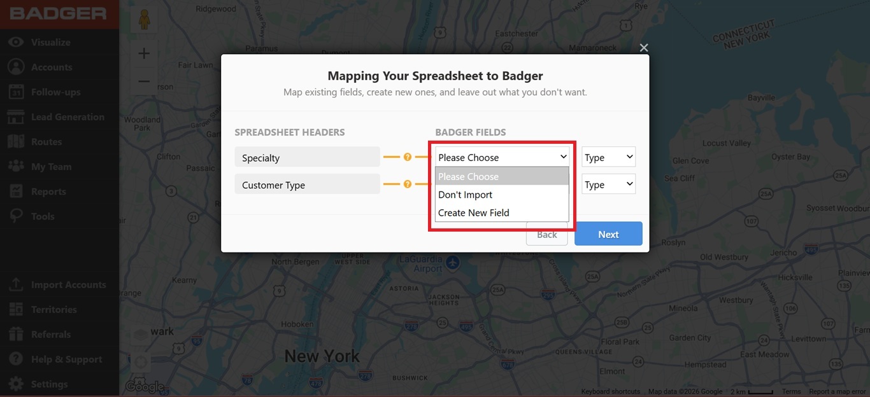
Task: Choose the Don't Import option
Action: click(x=502, y=195)
